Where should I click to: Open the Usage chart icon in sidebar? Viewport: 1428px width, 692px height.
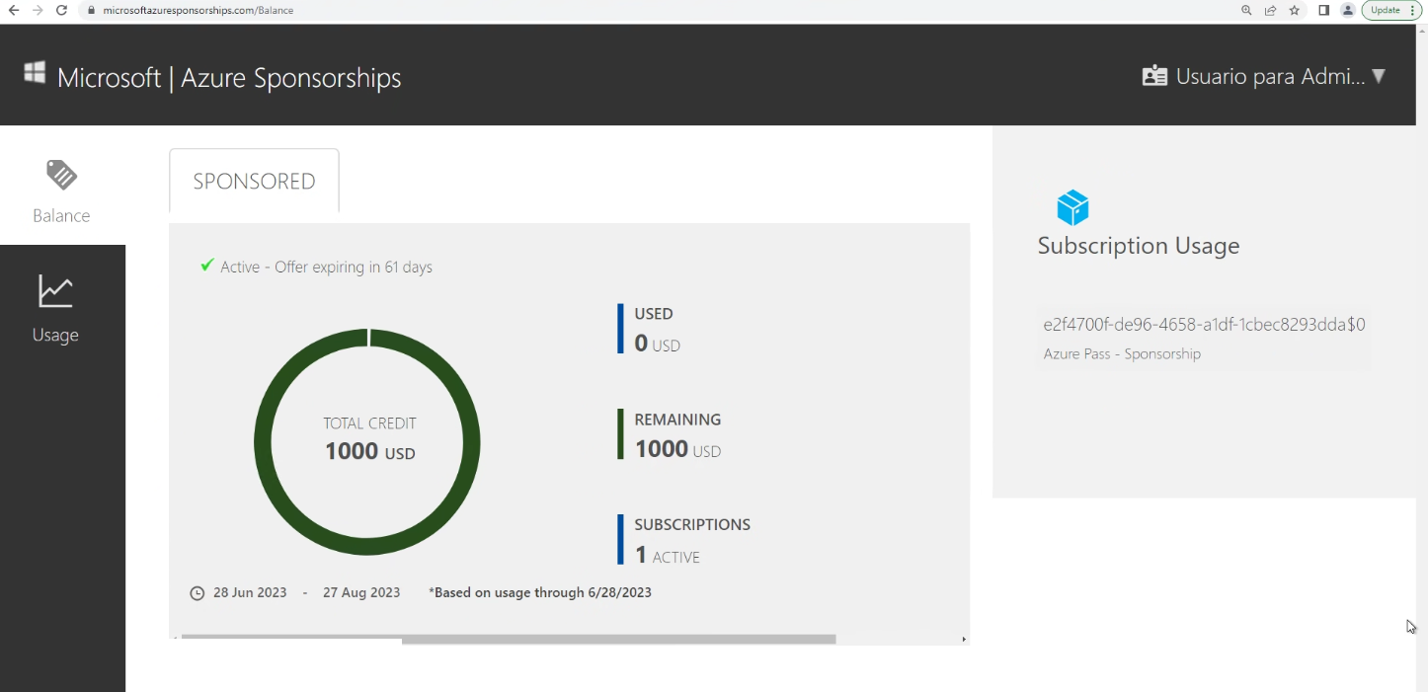point(55,290)
